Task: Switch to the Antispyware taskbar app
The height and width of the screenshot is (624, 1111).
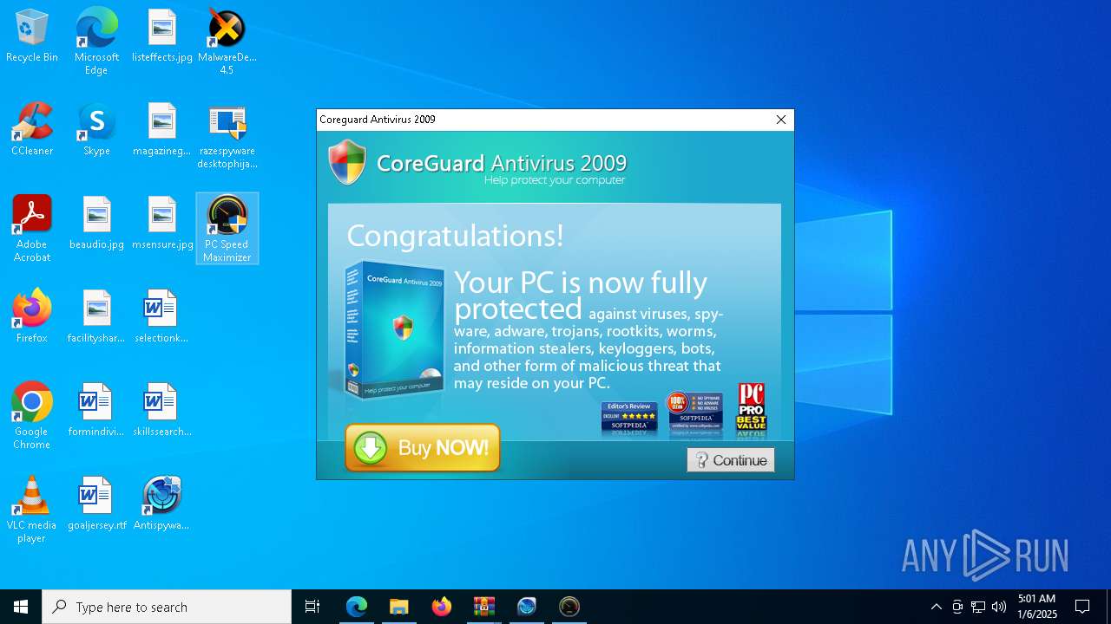Action: (x=527, y=607)
